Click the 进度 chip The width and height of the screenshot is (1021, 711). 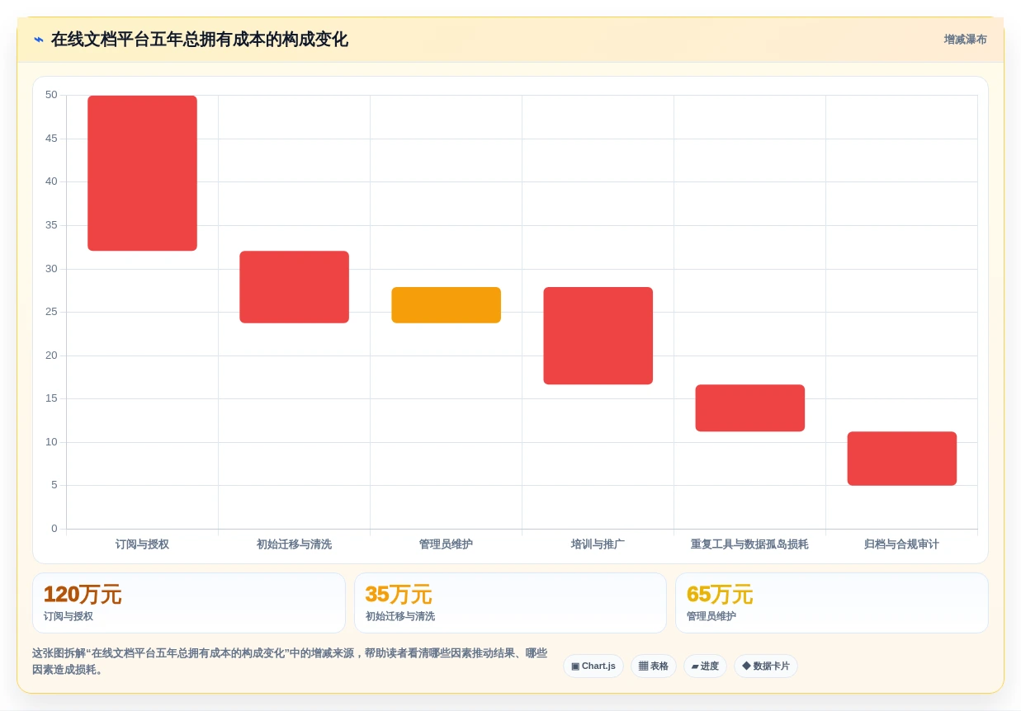[705, 666]
